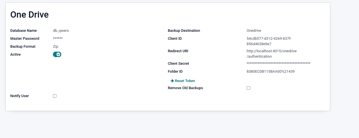Enable the Notify User checkbox
The height and width of the screenshot is (138, 359).
pos(55,96)
